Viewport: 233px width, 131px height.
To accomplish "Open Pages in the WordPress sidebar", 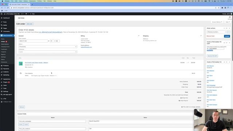I will [x=5, y=28].
